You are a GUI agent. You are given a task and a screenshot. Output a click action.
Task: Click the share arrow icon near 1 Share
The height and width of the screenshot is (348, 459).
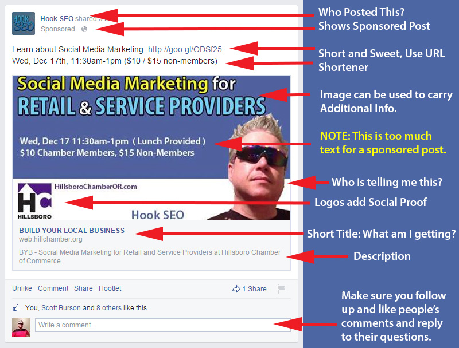click(236, 289)
